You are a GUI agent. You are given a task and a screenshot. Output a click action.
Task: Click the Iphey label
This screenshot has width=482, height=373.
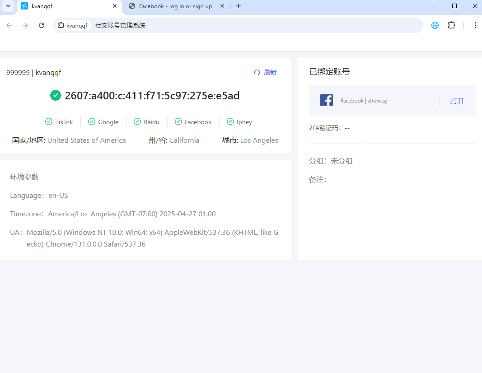244,122
